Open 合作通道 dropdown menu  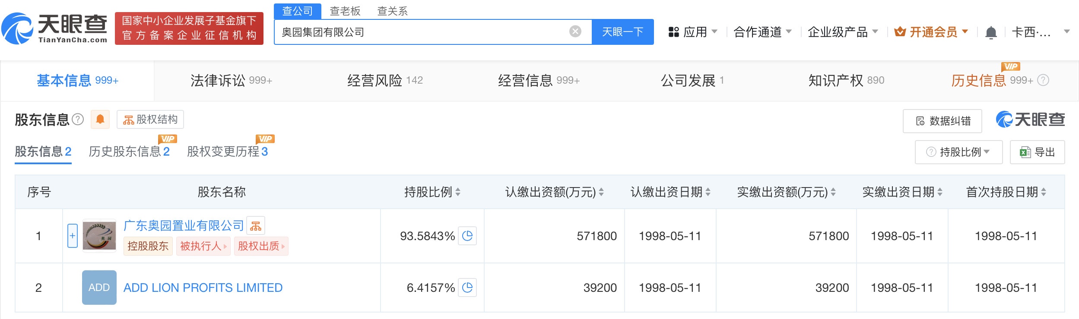[x=762, y=32]
